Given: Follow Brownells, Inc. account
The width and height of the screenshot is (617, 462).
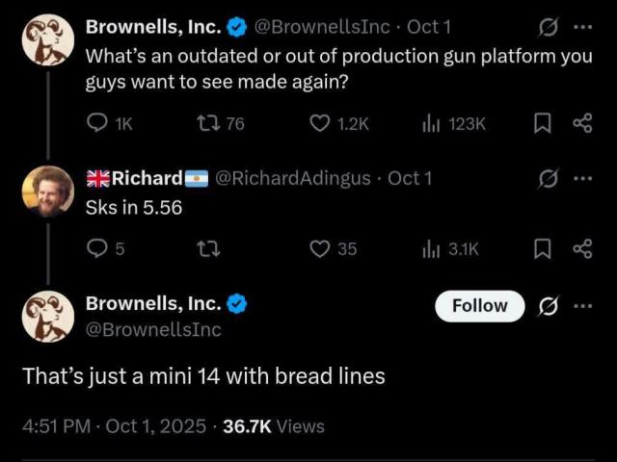Looking at the screenshot, I should 479,305.
